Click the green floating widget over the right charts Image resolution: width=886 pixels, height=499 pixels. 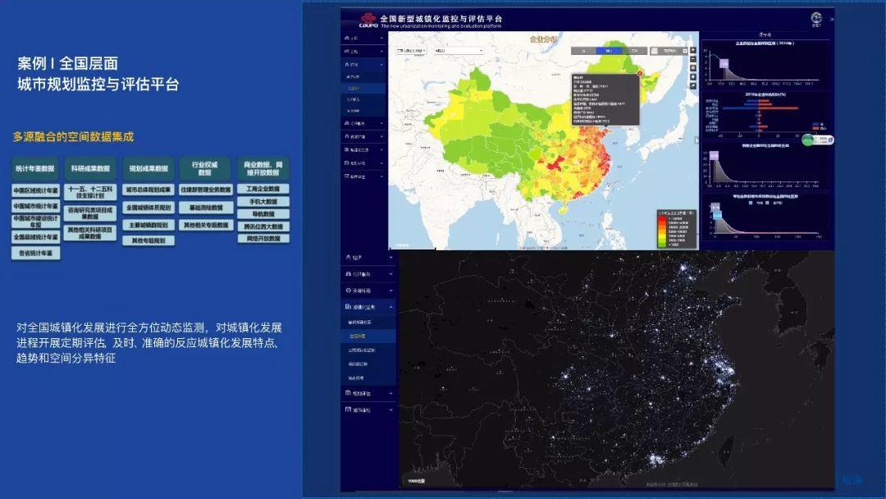coord(818,140)
